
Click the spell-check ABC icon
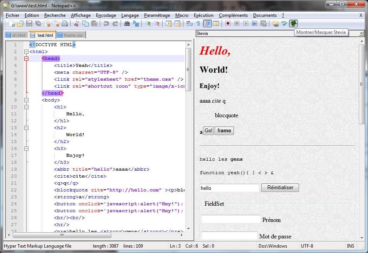point(284,24)
